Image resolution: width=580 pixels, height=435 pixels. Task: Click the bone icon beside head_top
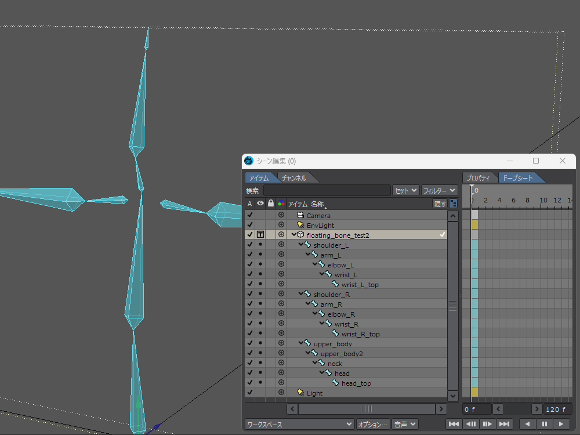tap(335, 383)
